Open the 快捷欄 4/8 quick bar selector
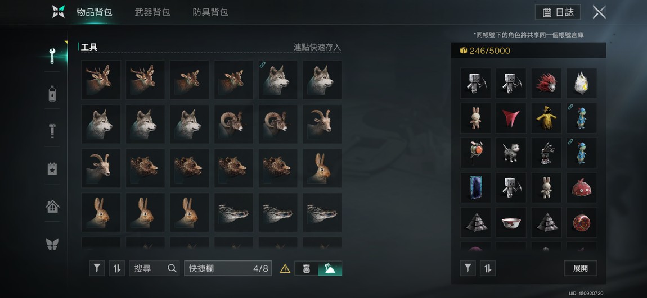The height and width of the screenshot is (298, 647). (228, 268)
